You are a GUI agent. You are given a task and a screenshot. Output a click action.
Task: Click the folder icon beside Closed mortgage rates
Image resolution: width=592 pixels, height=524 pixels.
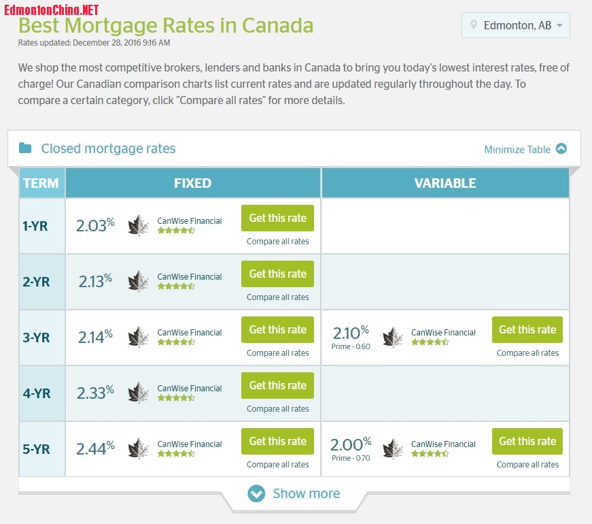(25, 148)
